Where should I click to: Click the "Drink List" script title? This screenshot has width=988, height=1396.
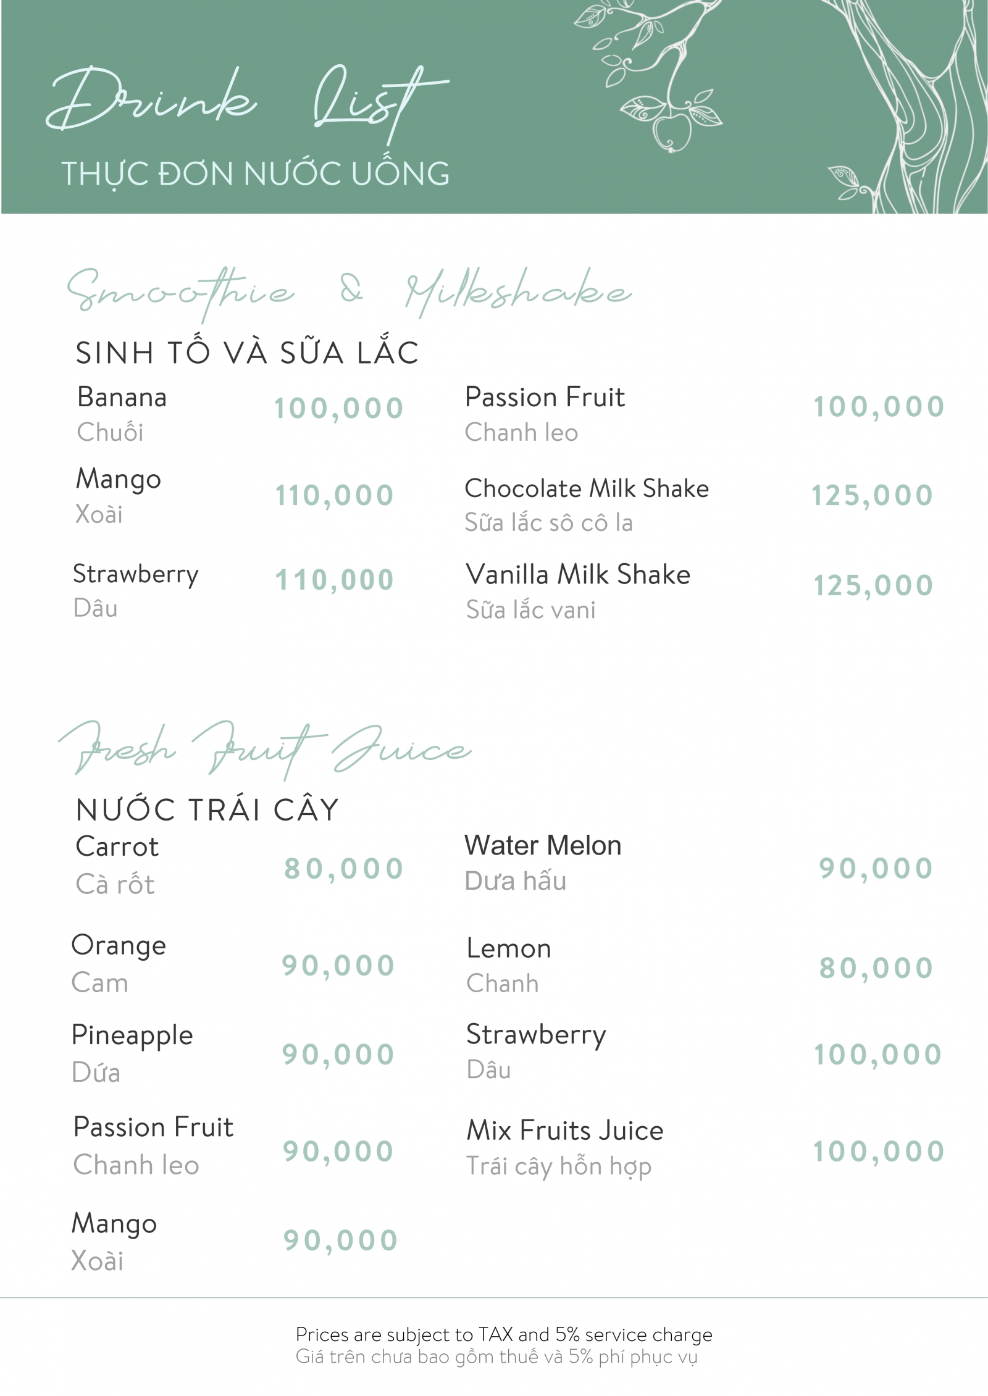pyautogui.click(x=247, y=102)
